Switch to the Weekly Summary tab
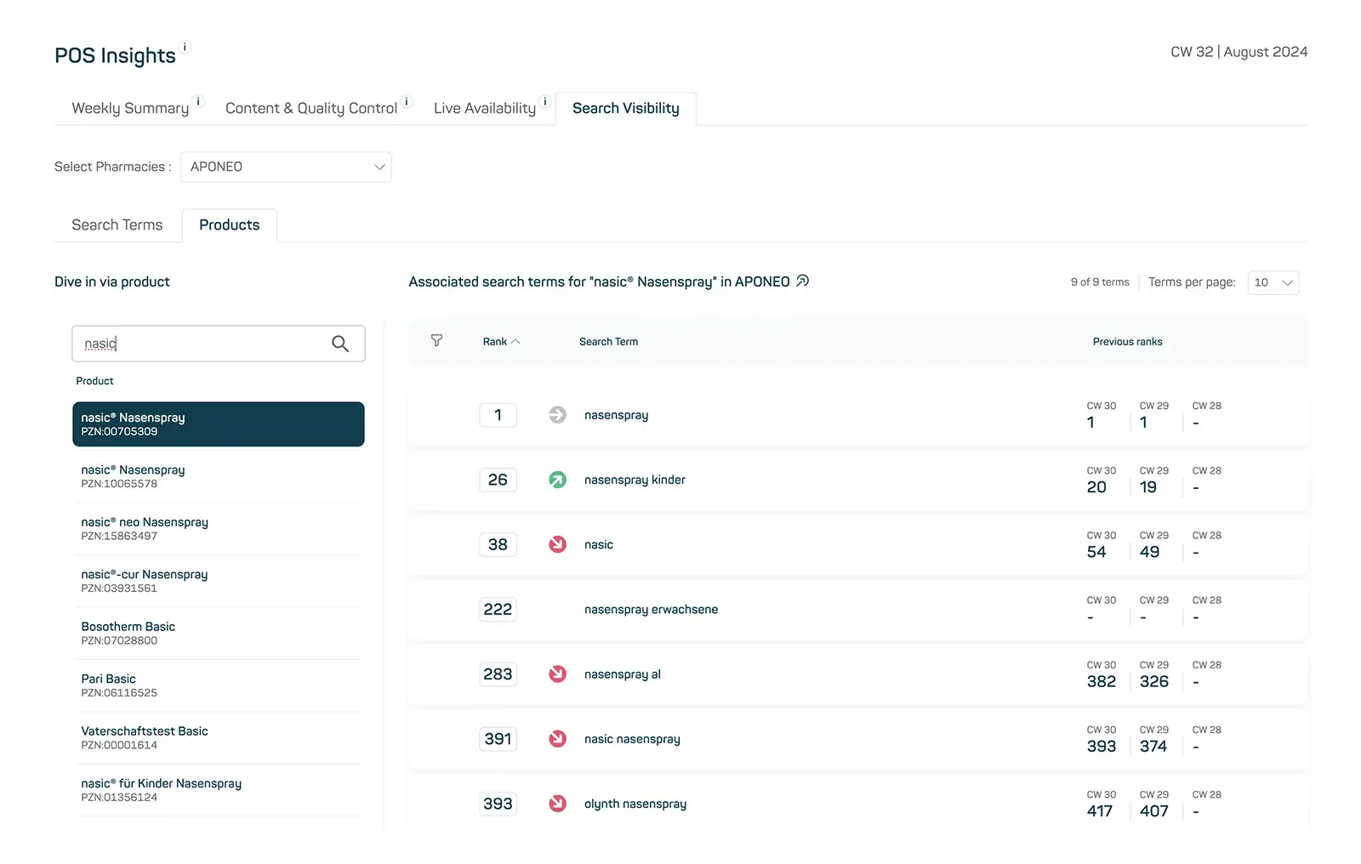 click(130, 108)
